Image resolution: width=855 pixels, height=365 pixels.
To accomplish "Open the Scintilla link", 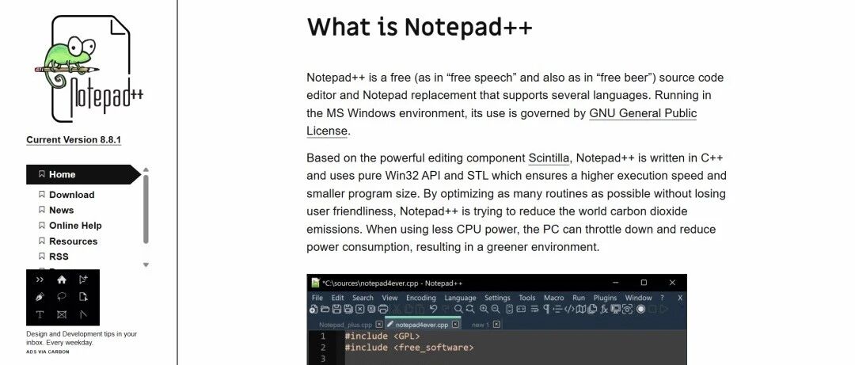I will point(549,158).
